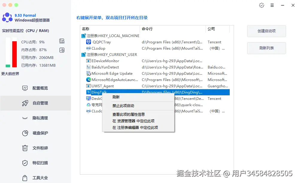Click the 9.53 Formal version text
This screenshot has width=298, height=183.
click(x=25, y=15)
